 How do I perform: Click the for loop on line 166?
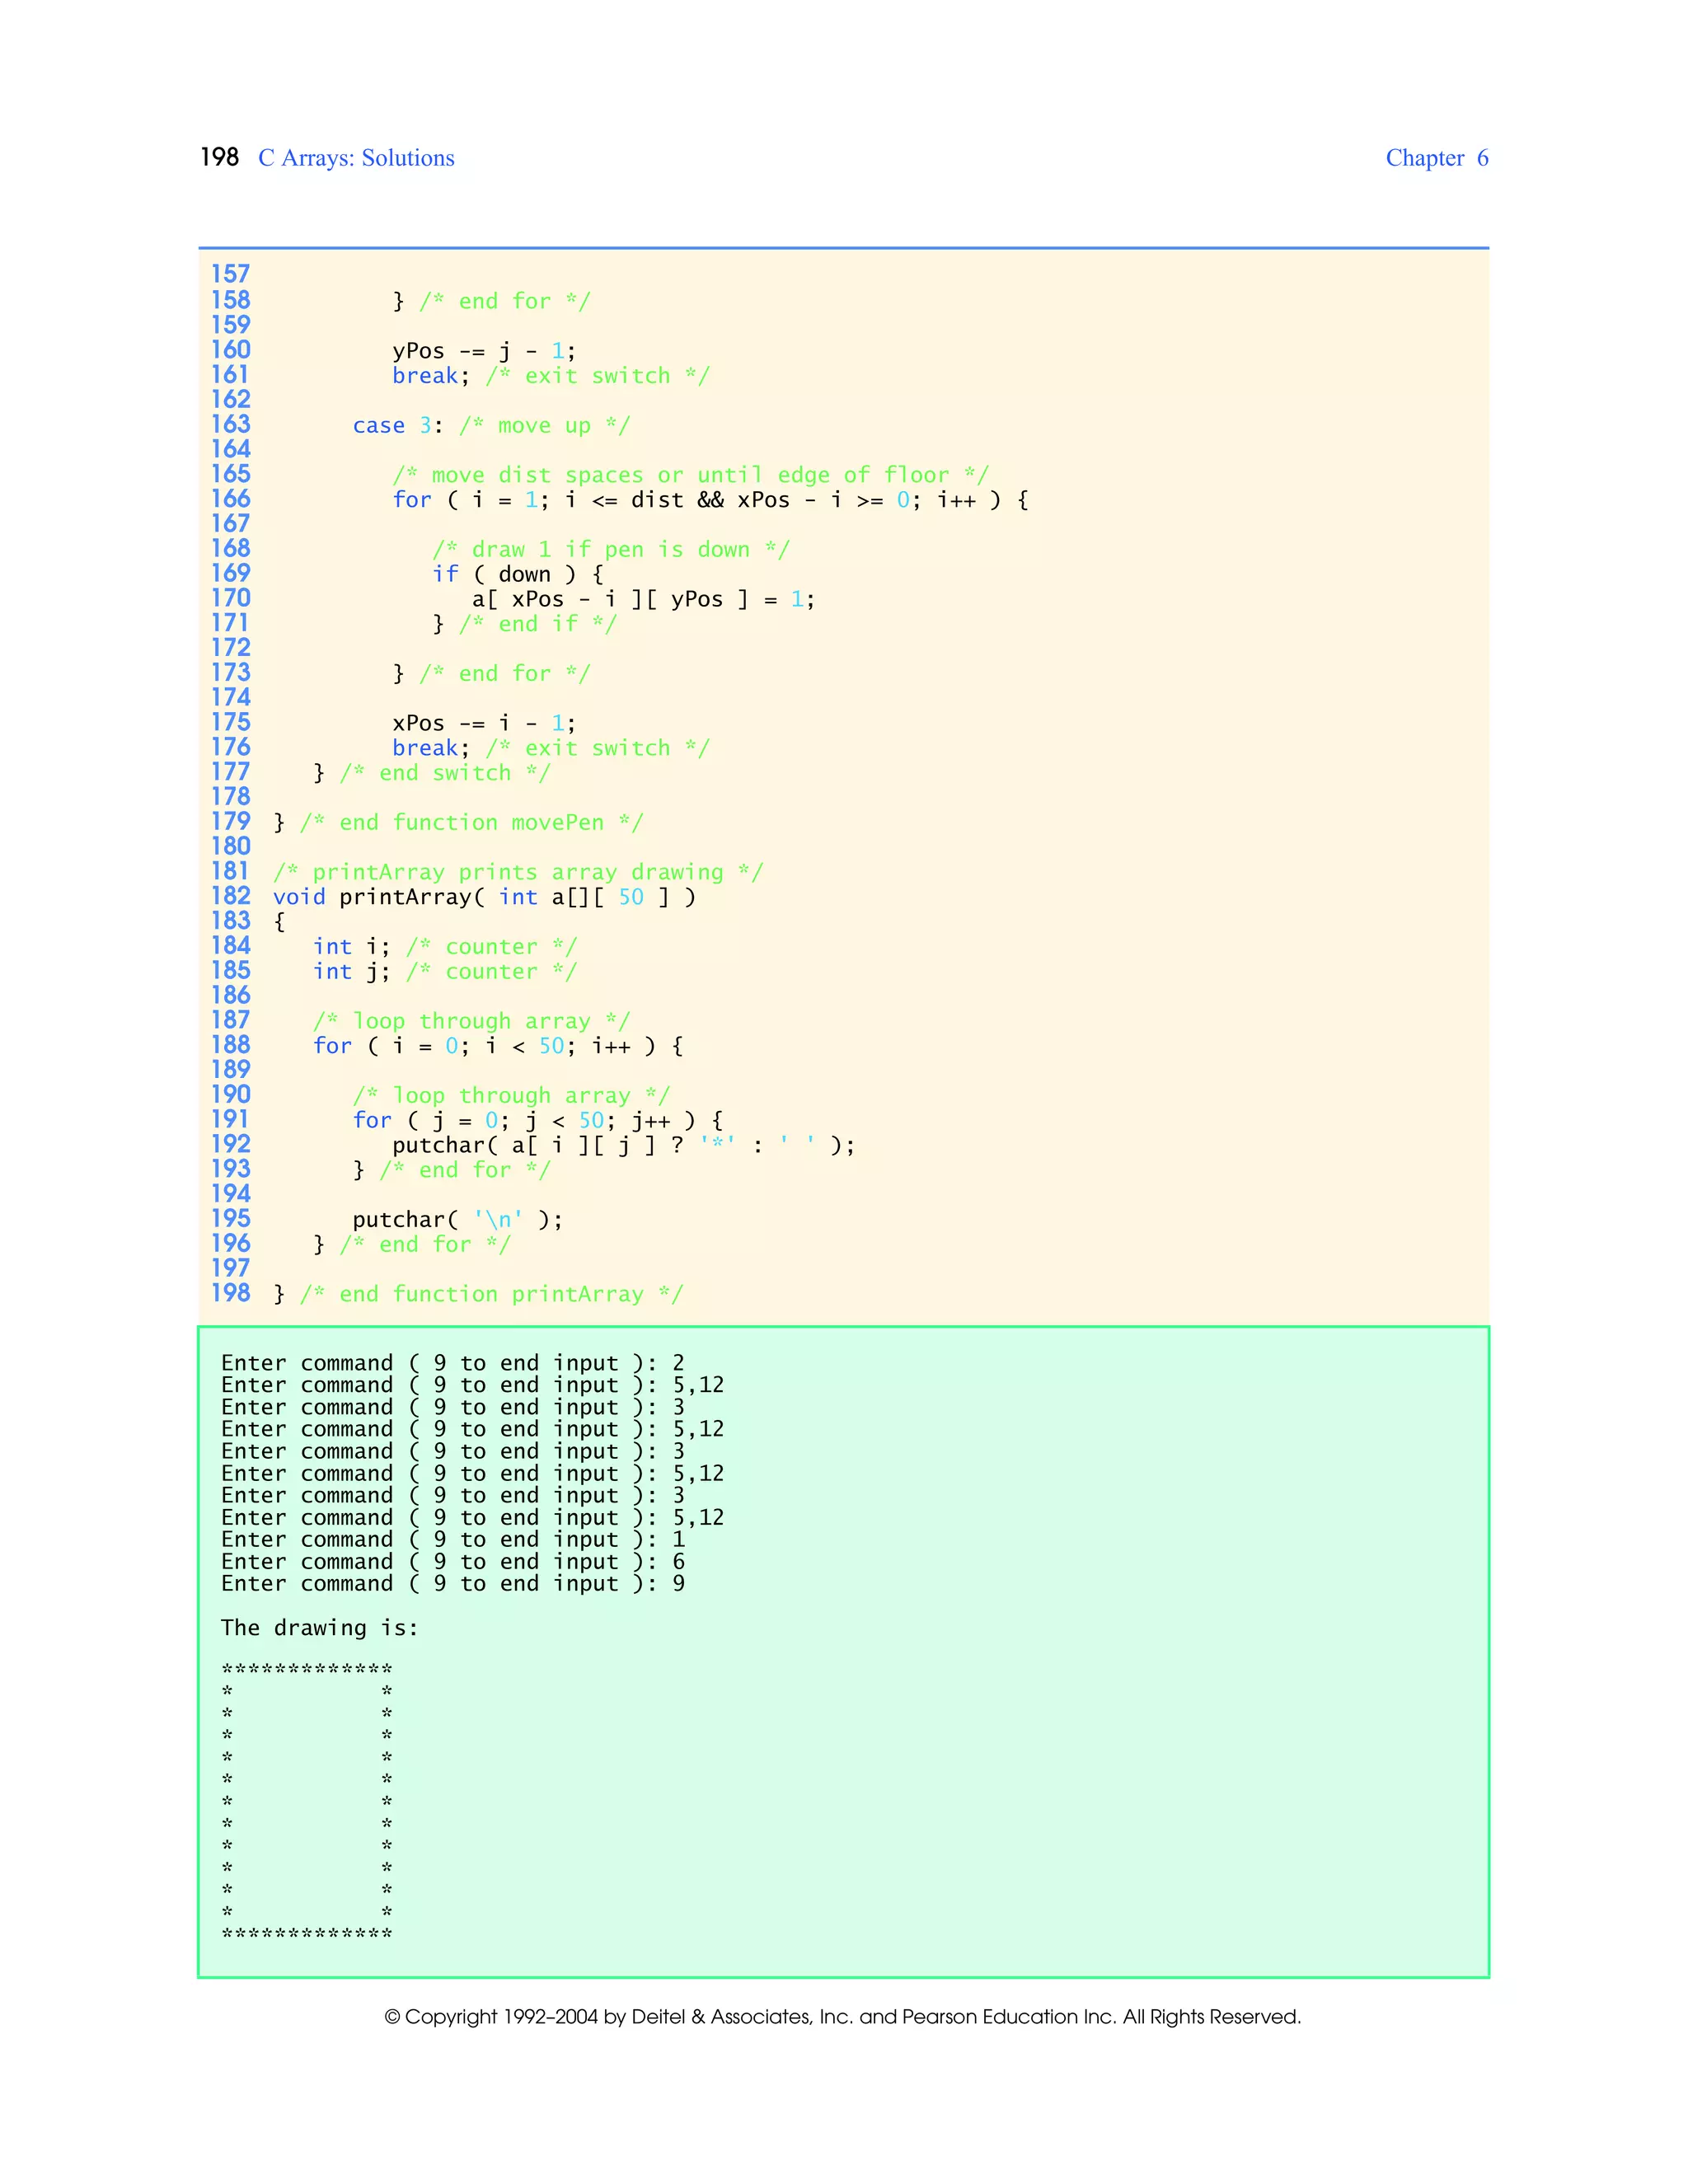710,500
